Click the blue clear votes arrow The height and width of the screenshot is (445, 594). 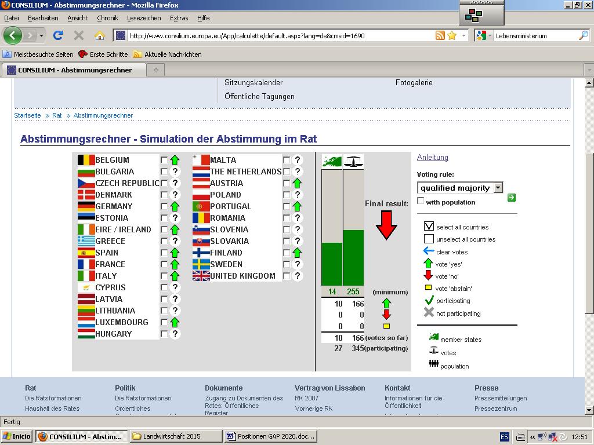429,251
